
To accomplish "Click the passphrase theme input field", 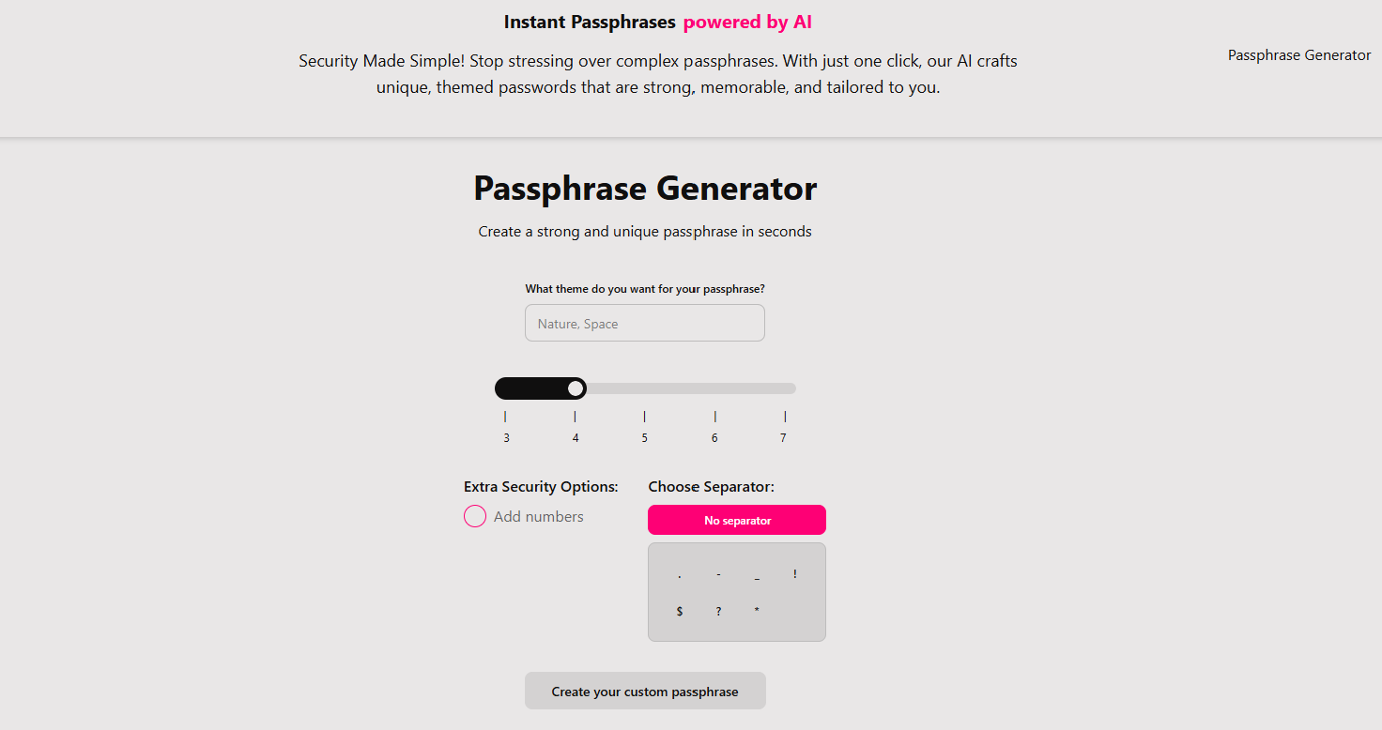I will (x=645, y=324).
